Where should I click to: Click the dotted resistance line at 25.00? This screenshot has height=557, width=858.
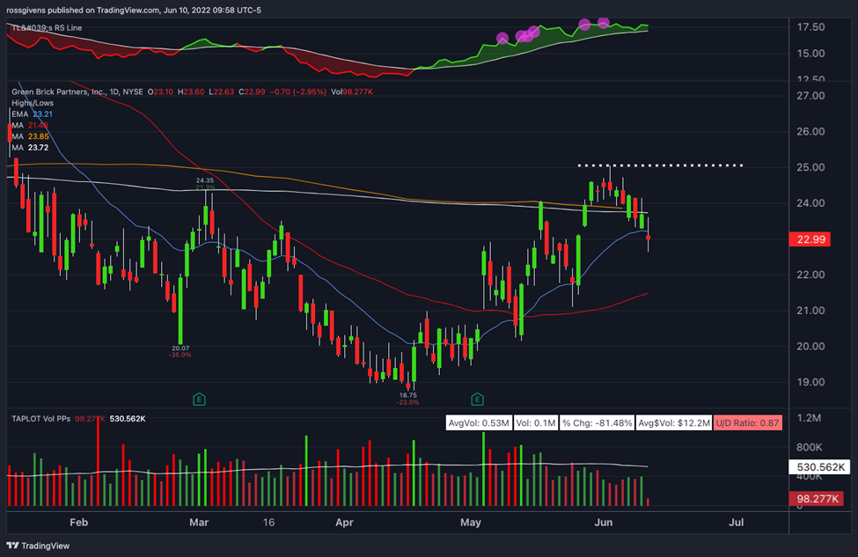(661, 165)
